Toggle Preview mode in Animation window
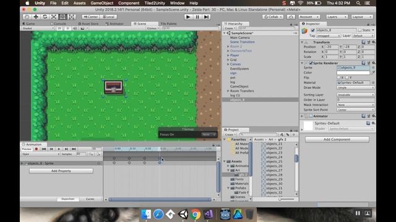This screenshot has height=222, width=396. coord(27,149)
